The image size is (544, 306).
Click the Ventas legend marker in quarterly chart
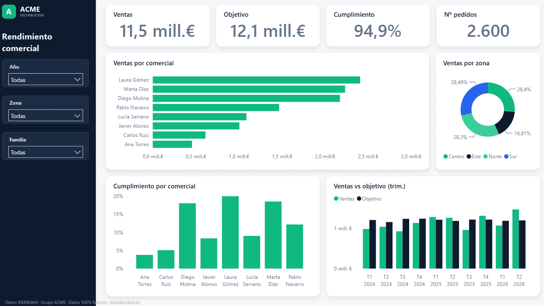tap(336, 199)
